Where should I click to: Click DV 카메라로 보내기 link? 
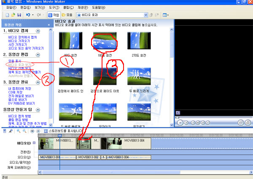point(22,103)
